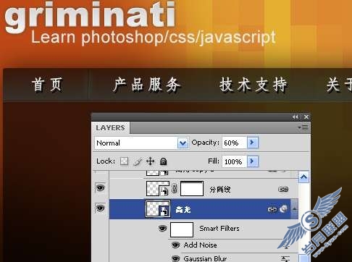Toggle Lock position move icon
This screenshot has width=352, height=262.
pos(150,161)
